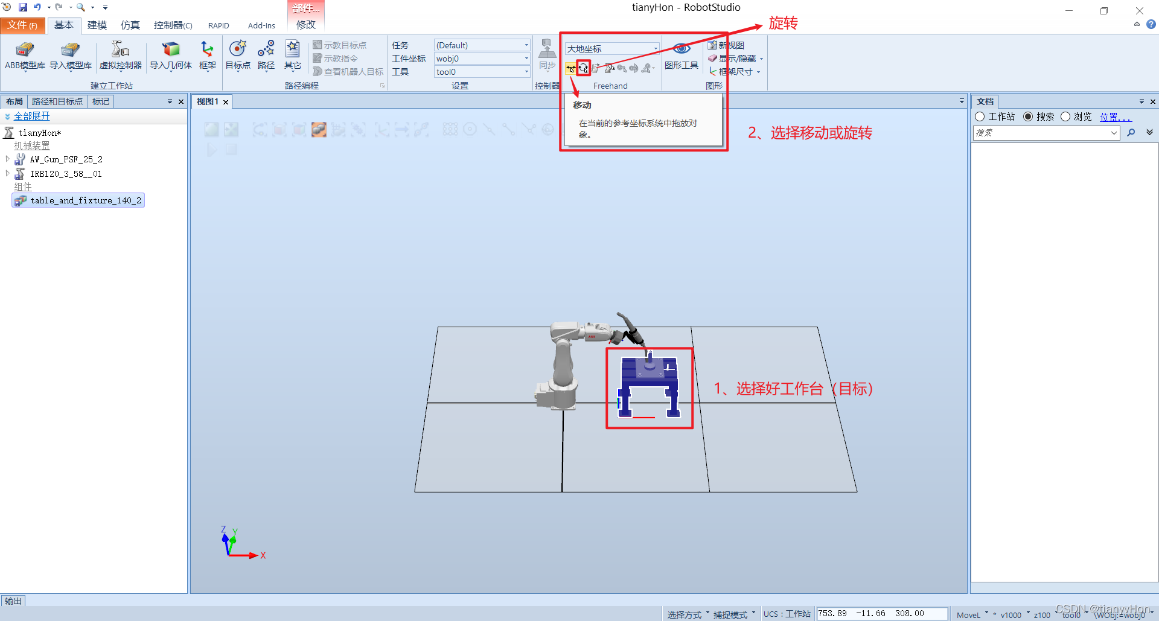Open the tool0 tool dropdown
This screenshot has height=621, width=1159.
[482, 72]
